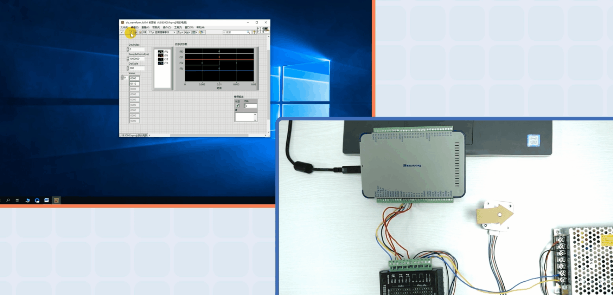
Task: Click the front panel horizontal scrollbar
Action: [207, 135]
